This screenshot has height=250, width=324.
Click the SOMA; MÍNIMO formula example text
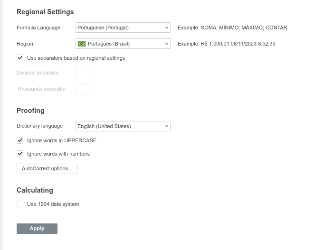[x=232, y=28]
